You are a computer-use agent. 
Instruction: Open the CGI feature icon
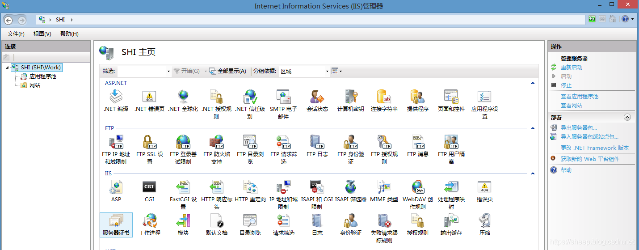[149, 191]
